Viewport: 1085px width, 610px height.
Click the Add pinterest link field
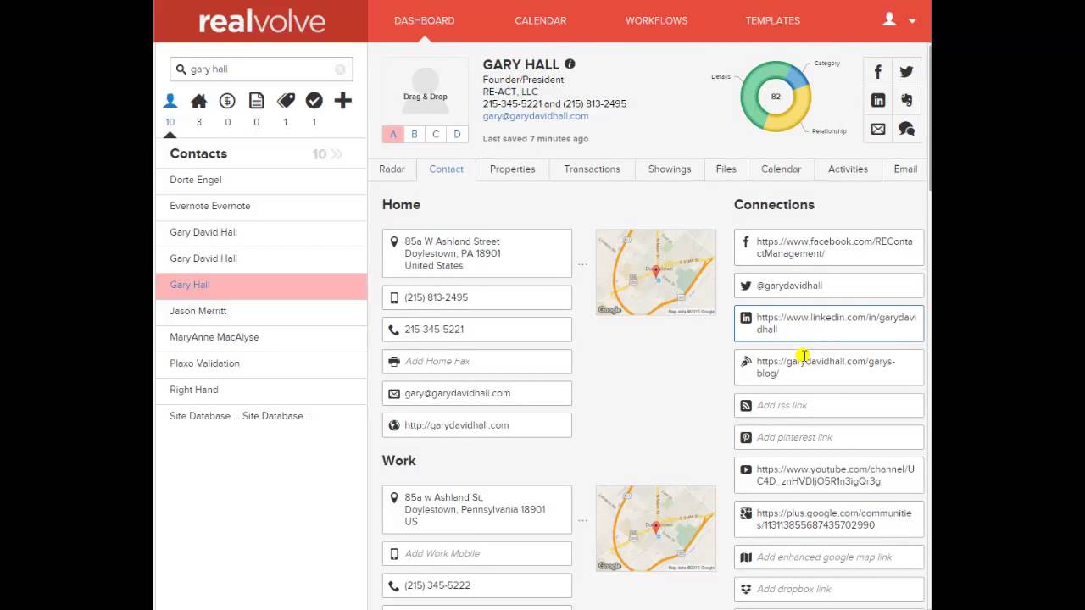coord(829,437)
